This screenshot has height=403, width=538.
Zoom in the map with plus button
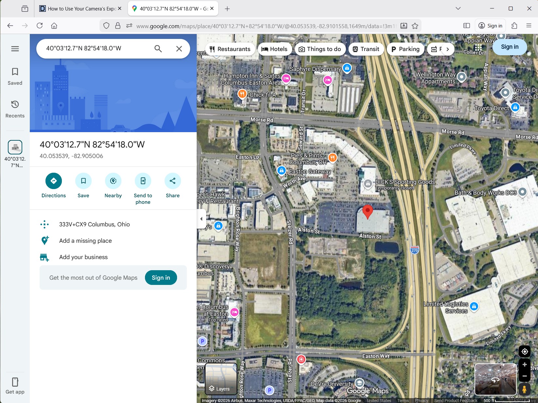pos(525,365)
